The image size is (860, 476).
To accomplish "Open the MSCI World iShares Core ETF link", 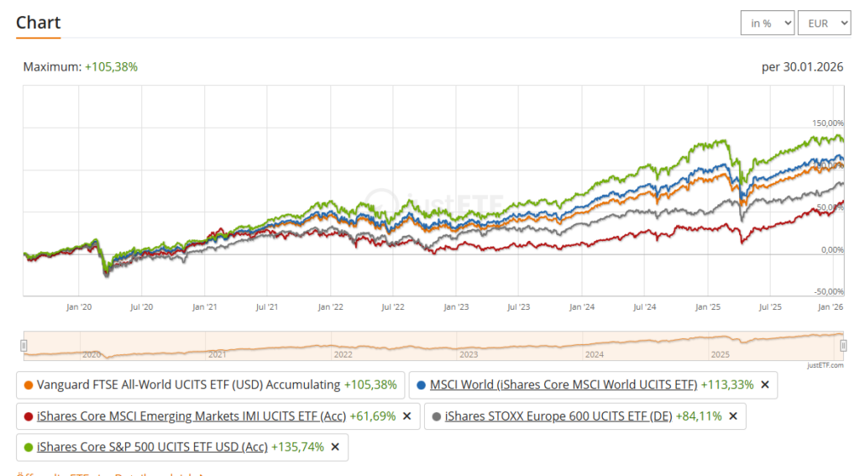I will pos(563,384).
